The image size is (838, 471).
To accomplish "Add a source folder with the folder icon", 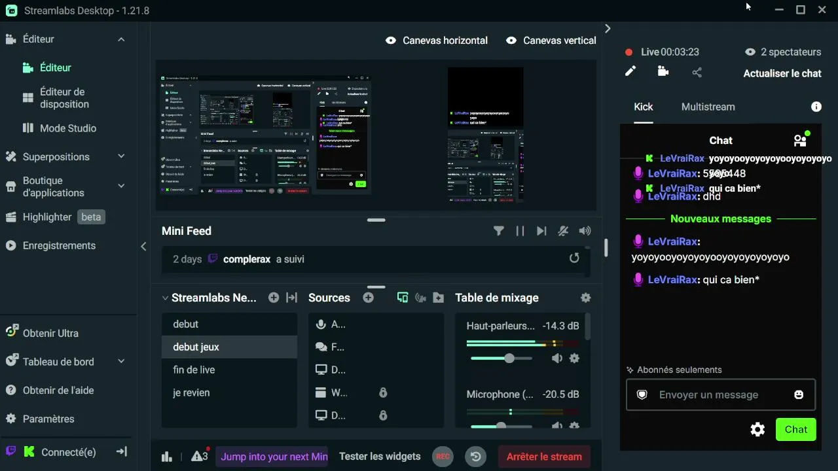I will click(439, 298).
